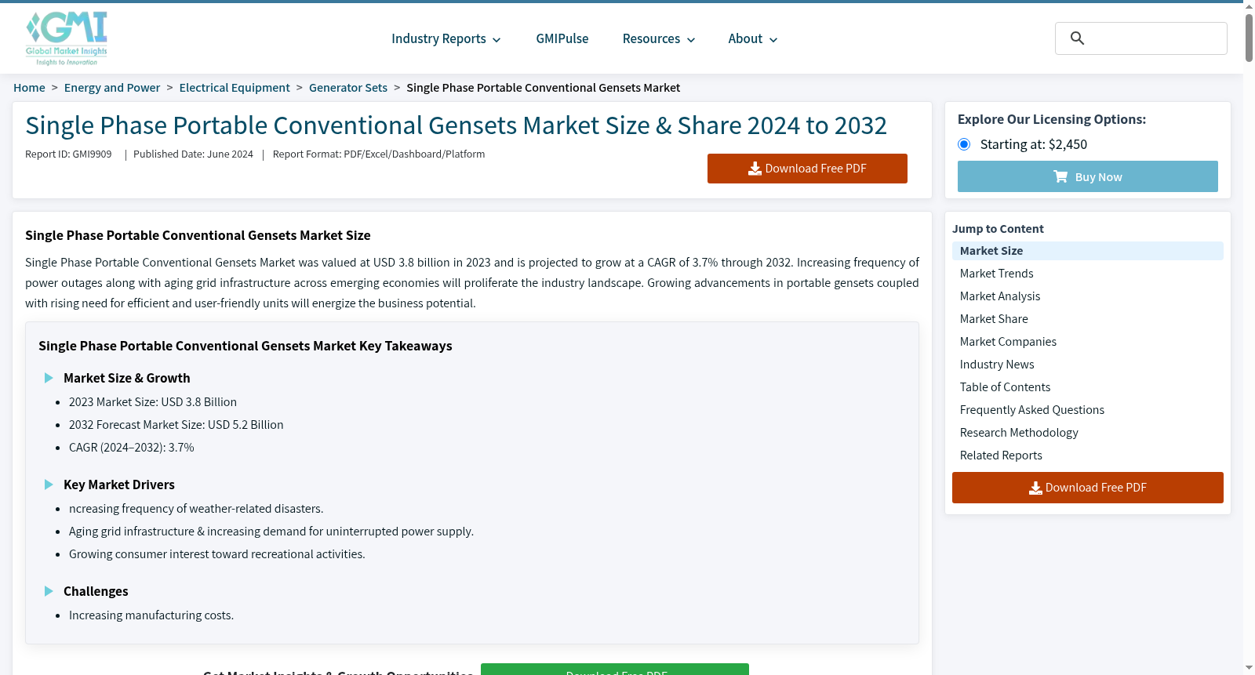Jump to Market Size section

(1087, 251)
